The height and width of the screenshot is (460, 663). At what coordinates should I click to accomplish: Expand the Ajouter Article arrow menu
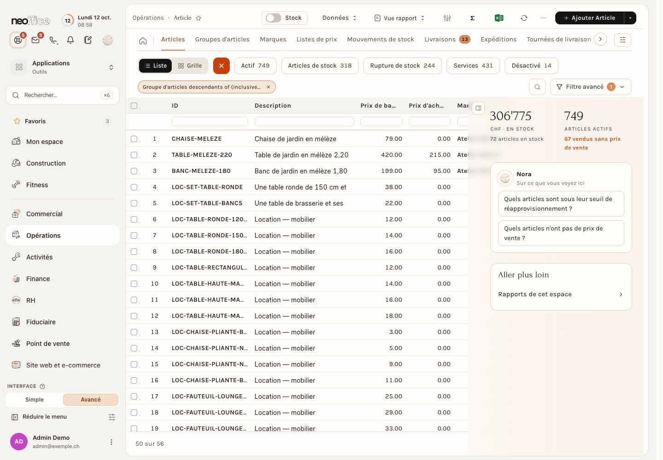click(630, 18)
